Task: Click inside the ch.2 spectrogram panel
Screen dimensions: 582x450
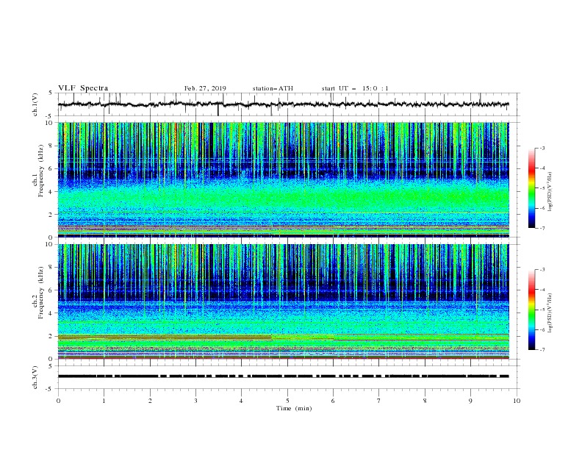Action: (x=284, y=301)
